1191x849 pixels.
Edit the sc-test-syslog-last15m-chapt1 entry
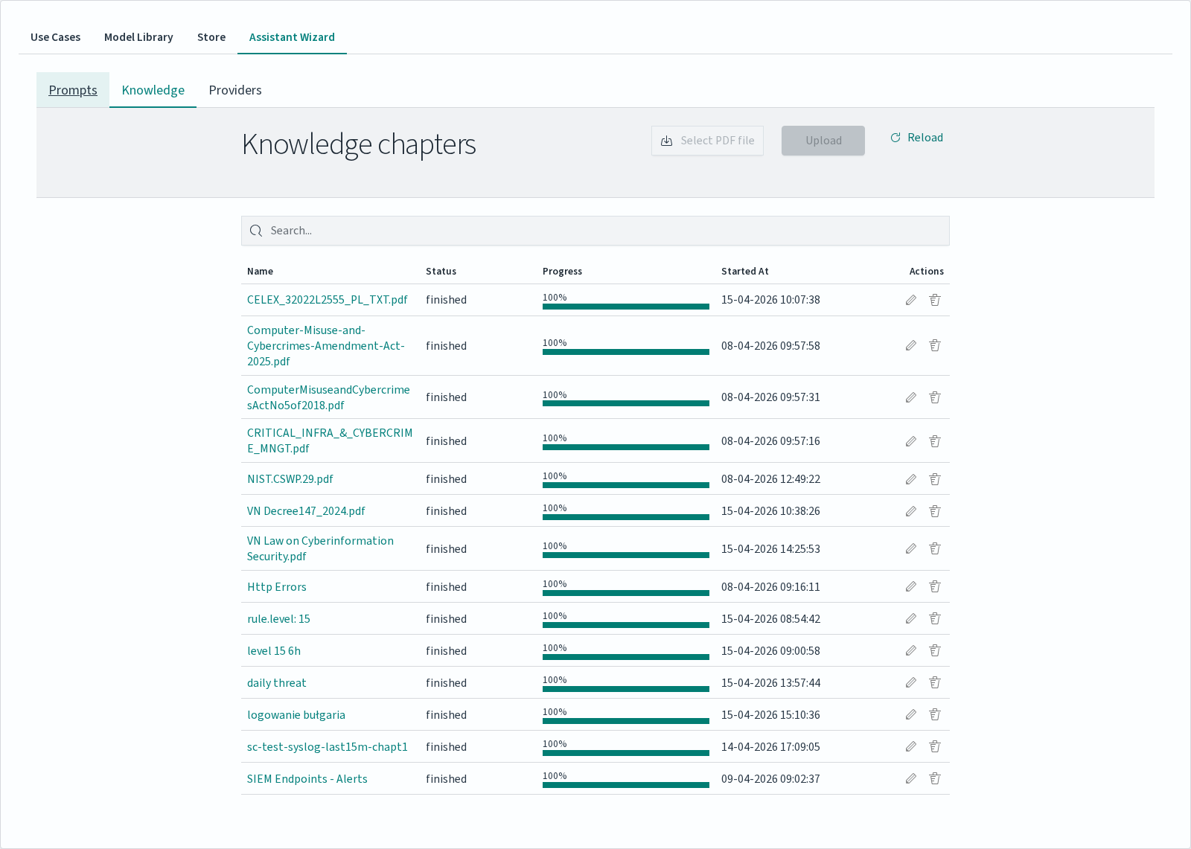[910, 746]
